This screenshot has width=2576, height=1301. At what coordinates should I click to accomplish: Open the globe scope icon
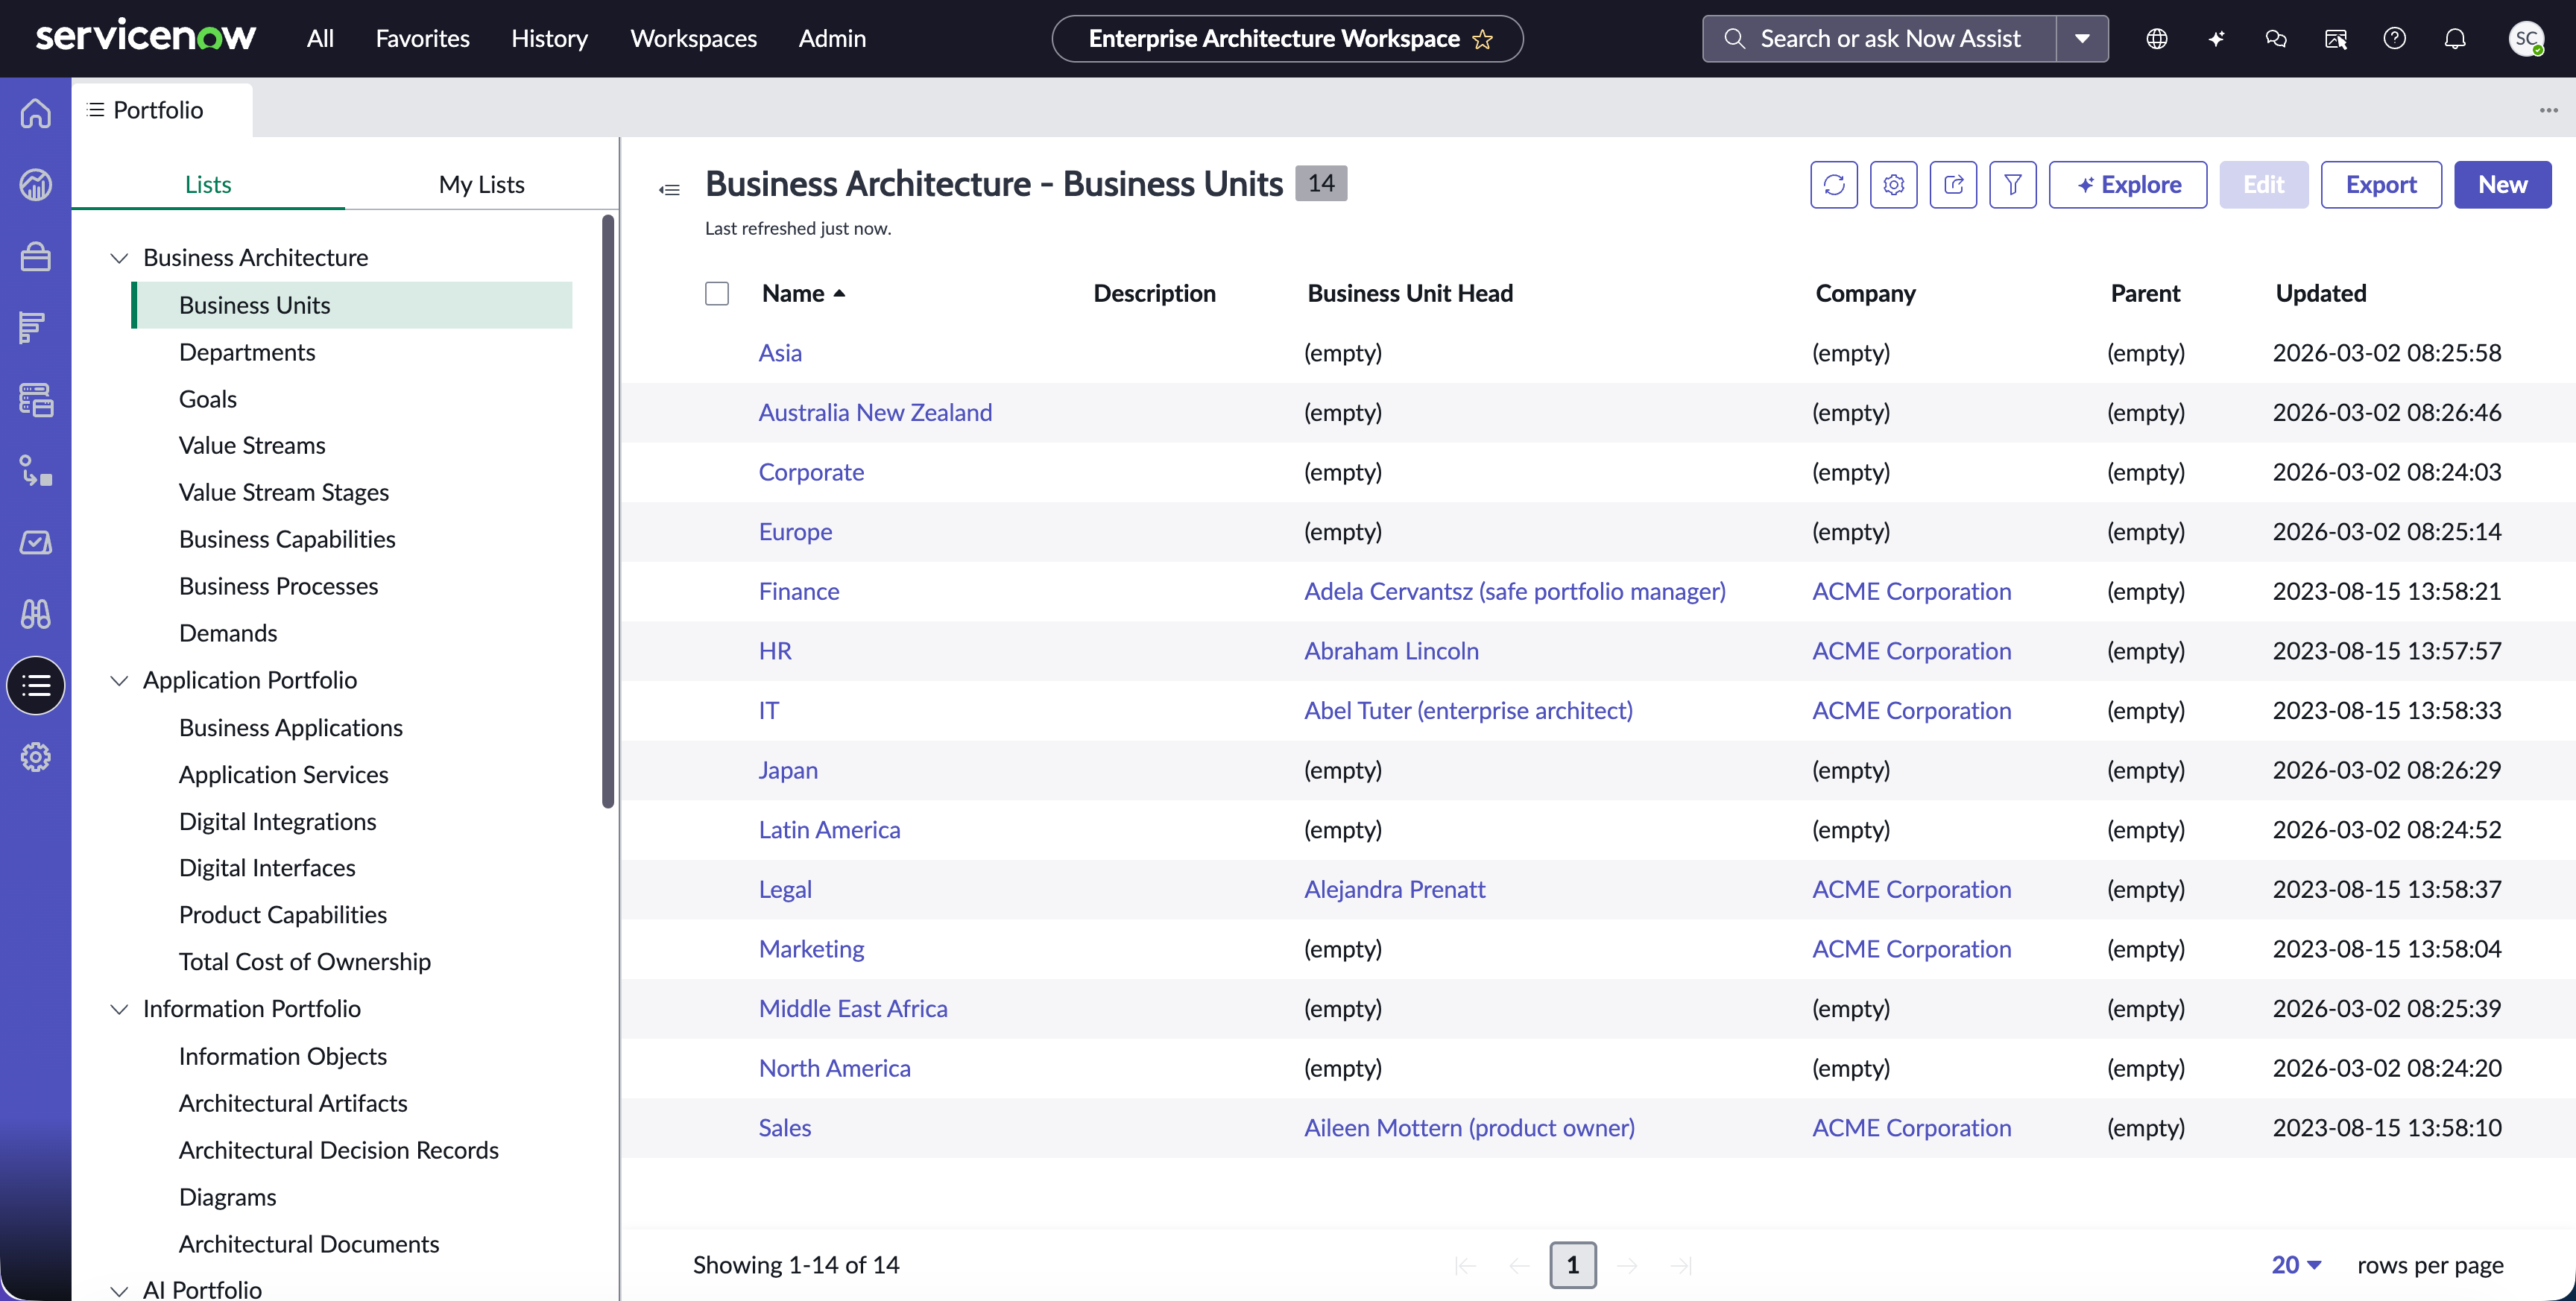[x=2157, y=39]
